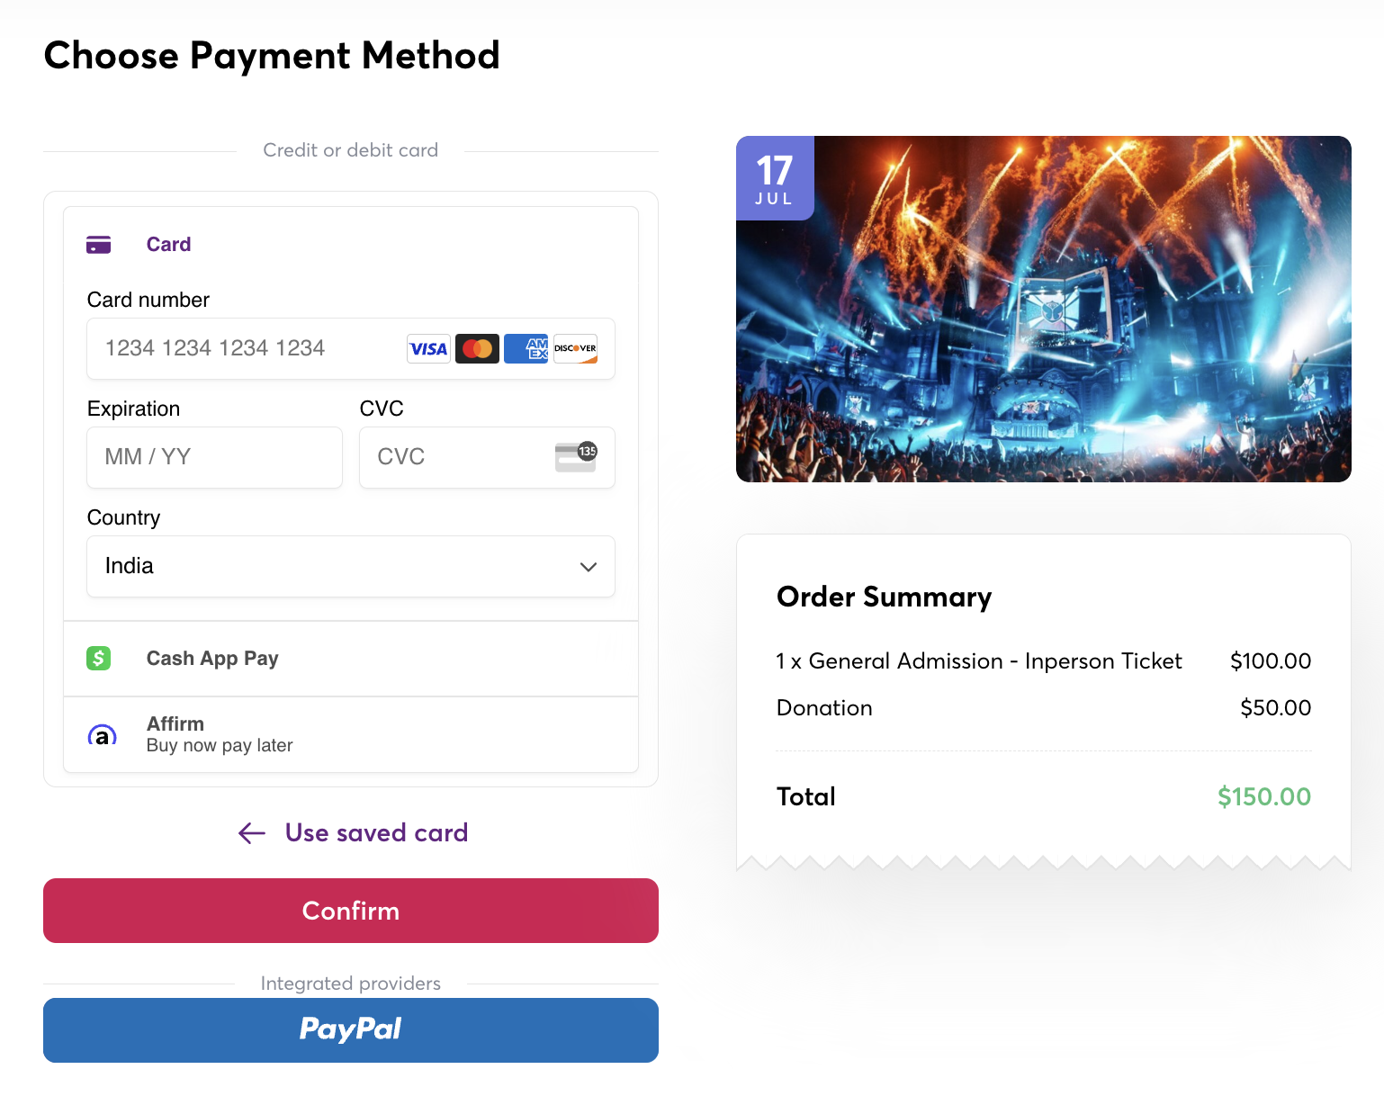Click the Mastercard logo icon
This screenshot has height=1096, width=1384.
[x=477, y=349]
